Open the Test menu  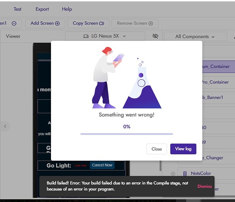click(x=17, y=9)
